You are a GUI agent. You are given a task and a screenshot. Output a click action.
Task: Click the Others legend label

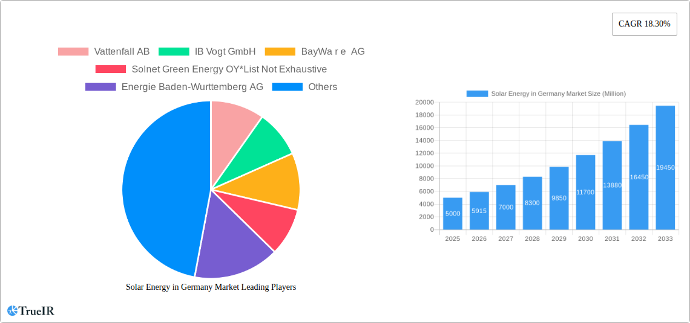323,86
